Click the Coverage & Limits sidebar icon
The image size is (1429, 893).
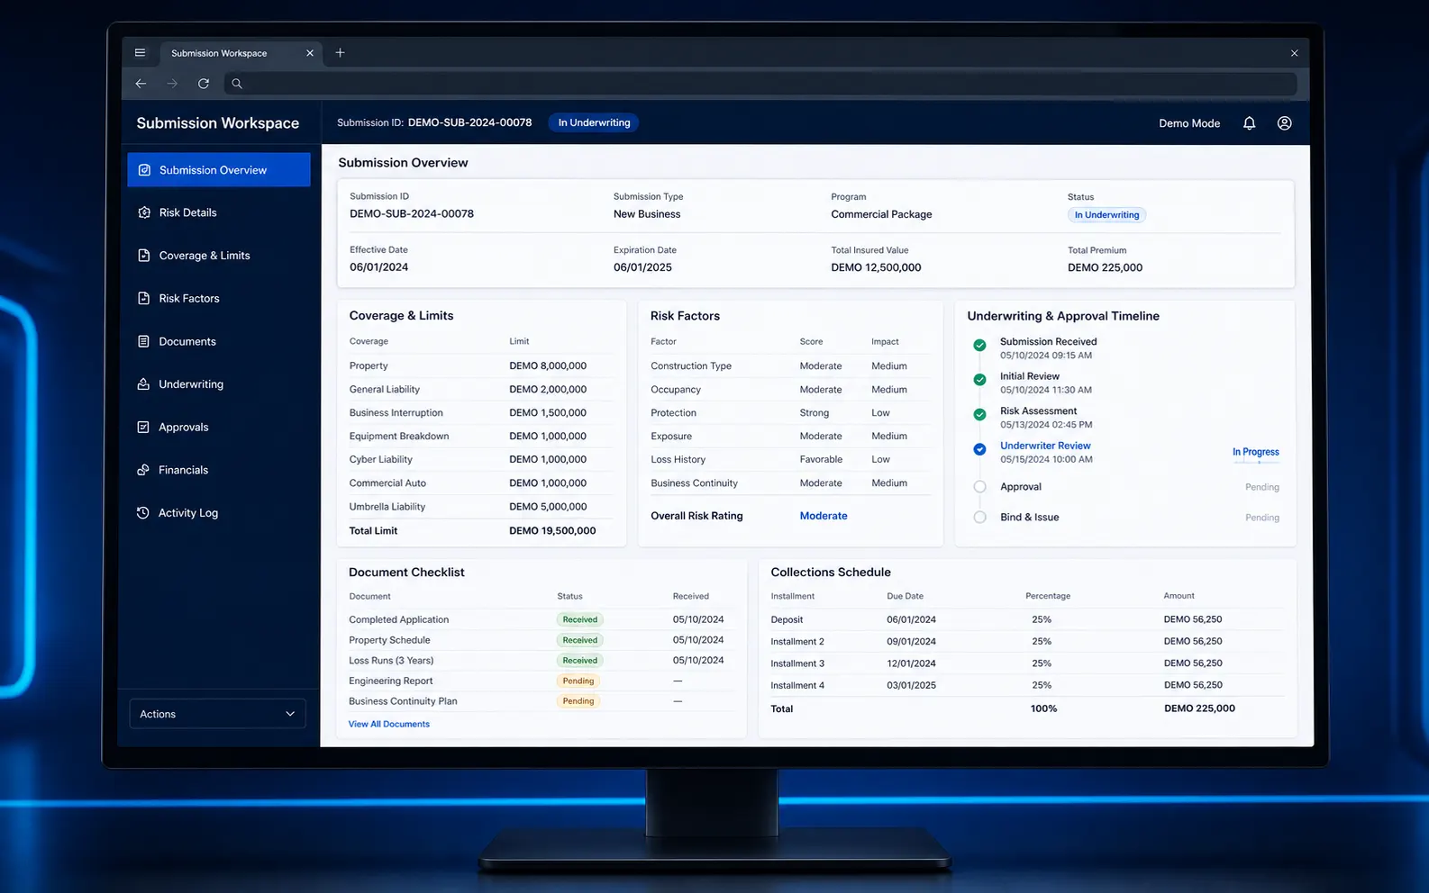coord(144,256)
